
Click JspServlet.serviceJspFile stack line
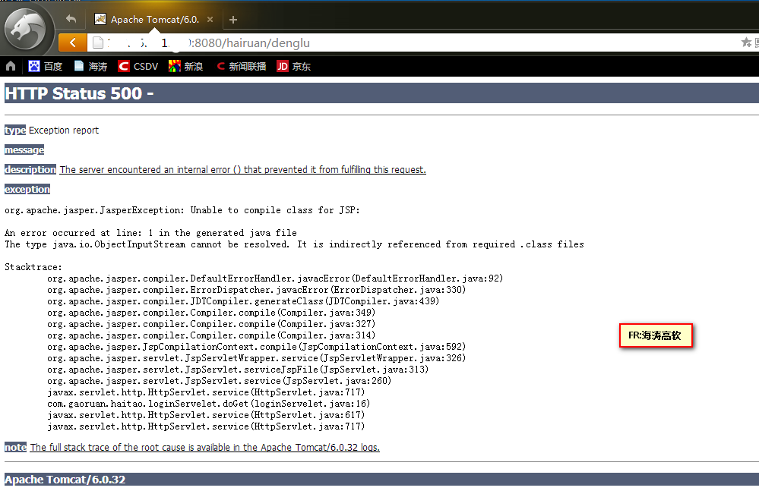238,370
